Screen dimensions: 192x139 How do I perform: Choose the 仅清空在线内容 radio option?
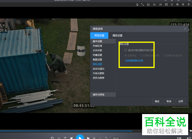(141, 55)
